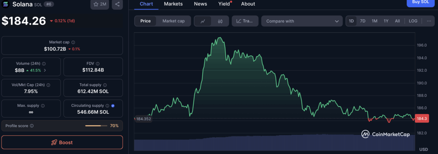Open the Compare with dropdown
438x154 pixels.
coord(302,21)
